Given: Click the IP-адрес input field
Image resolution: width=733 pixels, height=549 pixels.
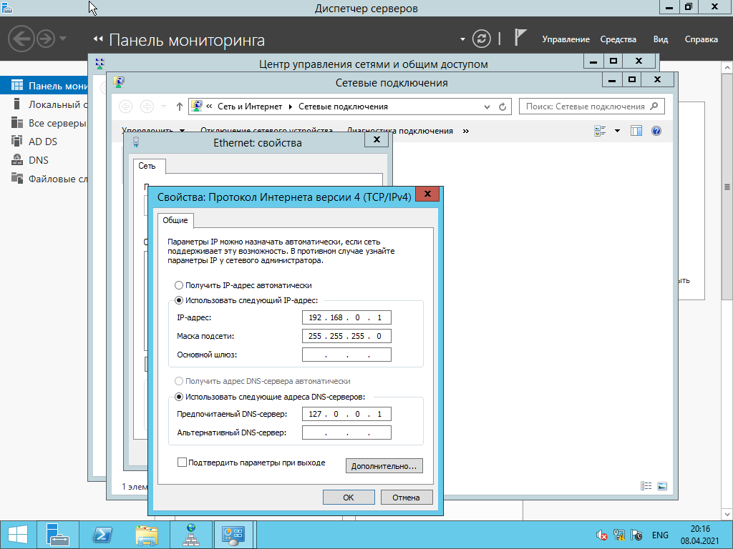Looking at the screenshot, I should pyautogui.click(x=346, y=317).
